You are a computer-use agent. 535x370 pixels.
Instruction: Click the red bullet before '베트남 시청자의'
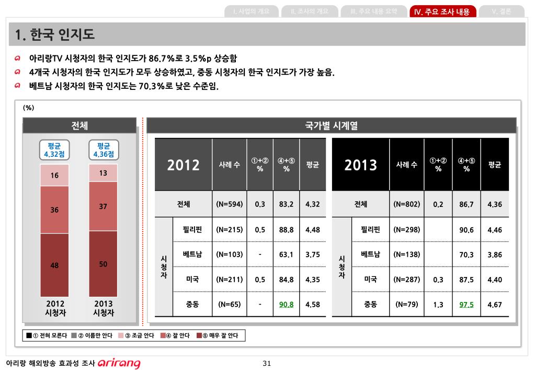[17, 86]
